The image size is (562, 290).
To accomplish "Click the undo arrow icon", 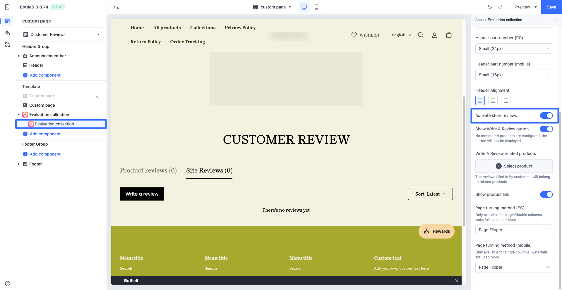I will coord(490,7).
